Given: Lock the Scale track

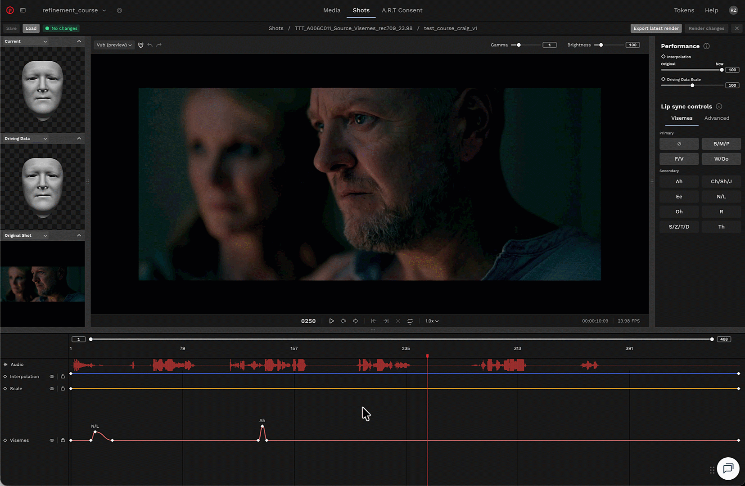Looking at the screenshot, I should 63,389.
